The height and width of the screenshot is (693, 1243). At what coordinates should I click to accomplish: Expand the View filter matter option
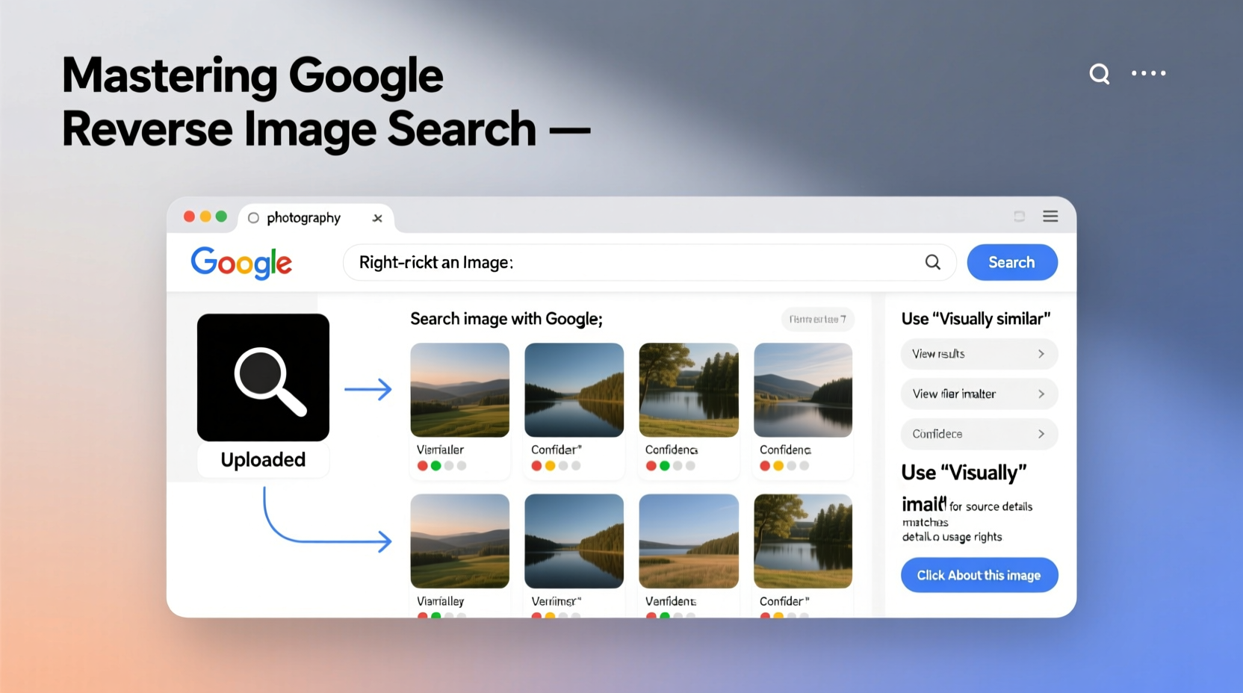(979, 394)
